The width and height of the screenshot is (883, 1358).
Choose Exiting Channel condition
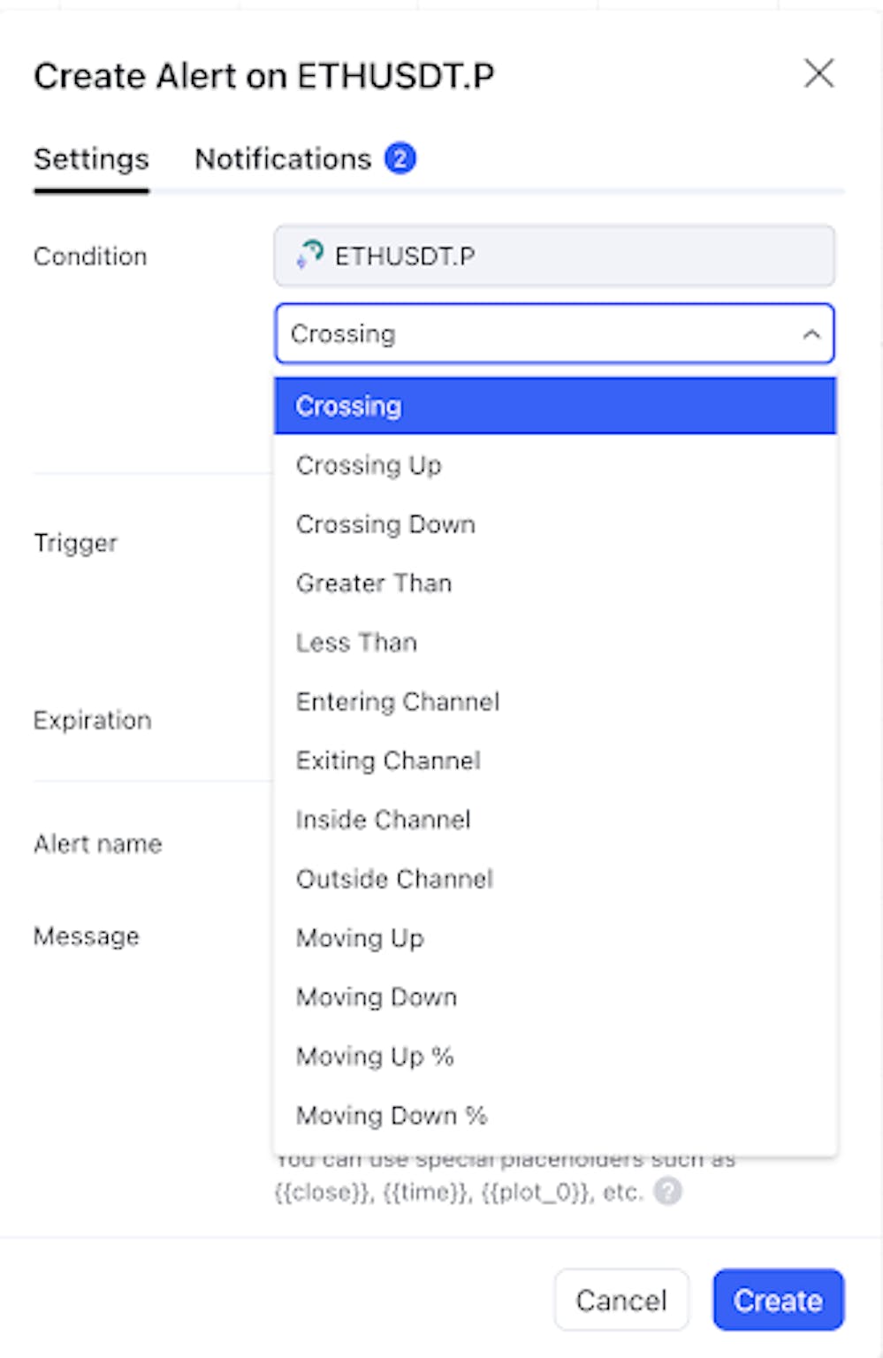[388, 760]
